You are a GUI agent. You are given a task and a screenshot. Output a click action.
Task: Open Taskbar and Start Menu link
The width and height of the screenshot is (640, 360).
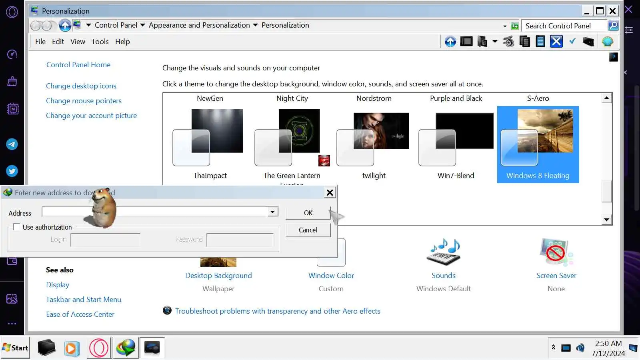tap(84, 300)
